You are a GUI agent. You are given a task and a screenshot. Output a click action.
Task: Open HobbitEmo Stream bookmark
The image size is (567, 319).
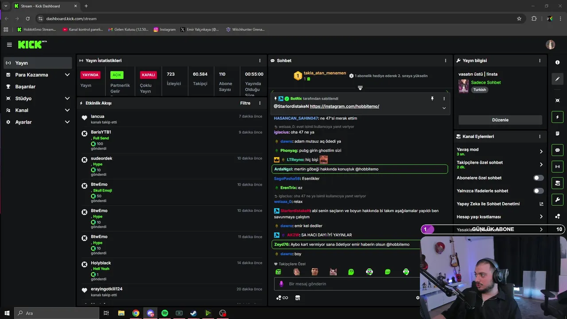pos(37,29)
